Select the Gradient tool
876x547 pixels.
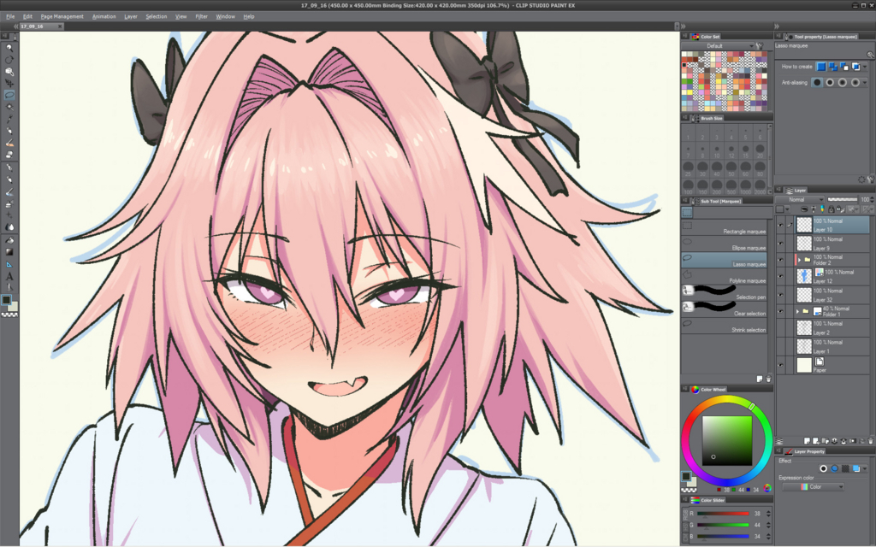click(x=9, y=252)
